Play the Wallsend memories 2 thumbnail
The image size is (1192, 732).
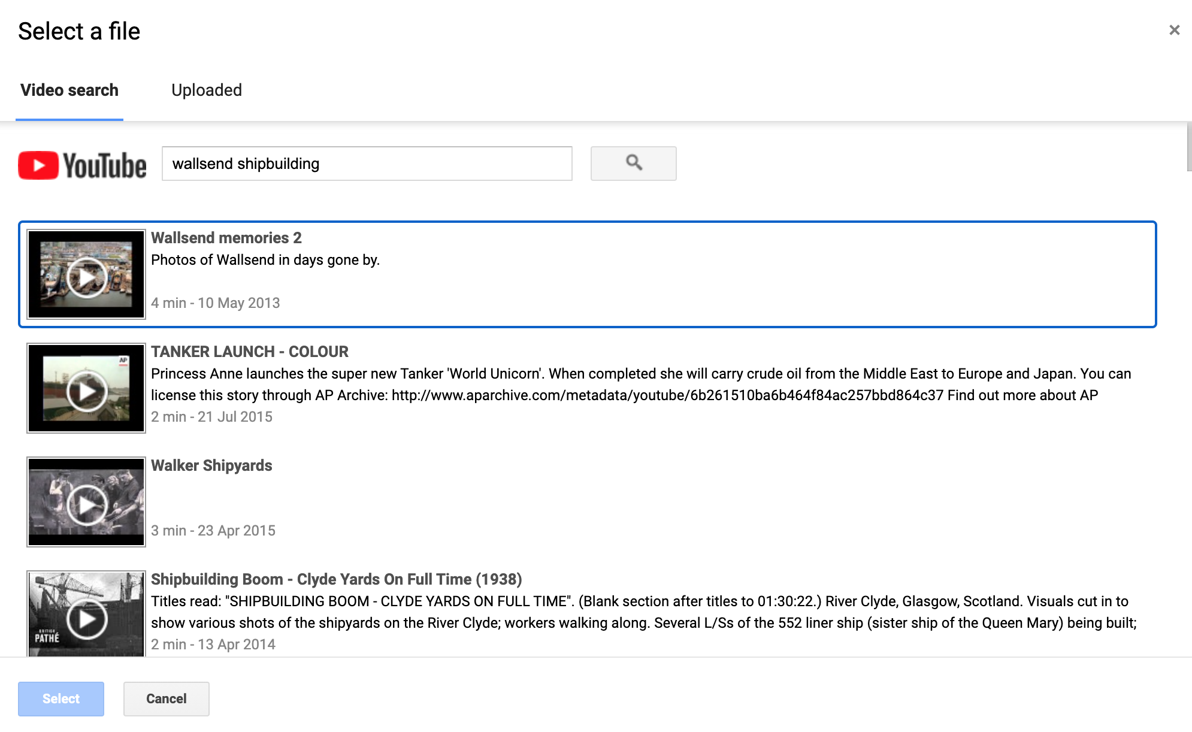click(86, 274)
